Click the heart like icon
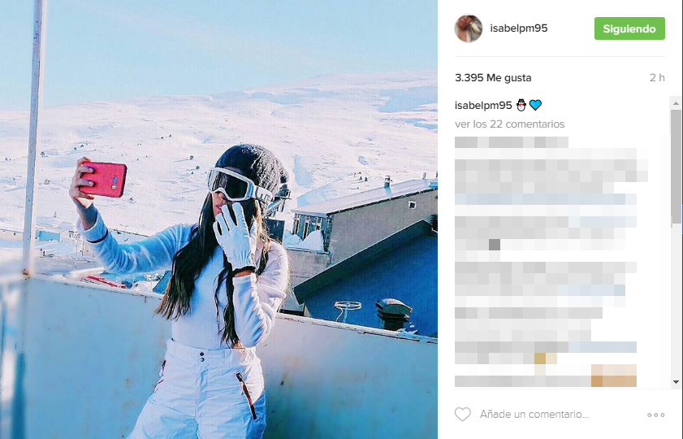 click(x=463, y=414)
